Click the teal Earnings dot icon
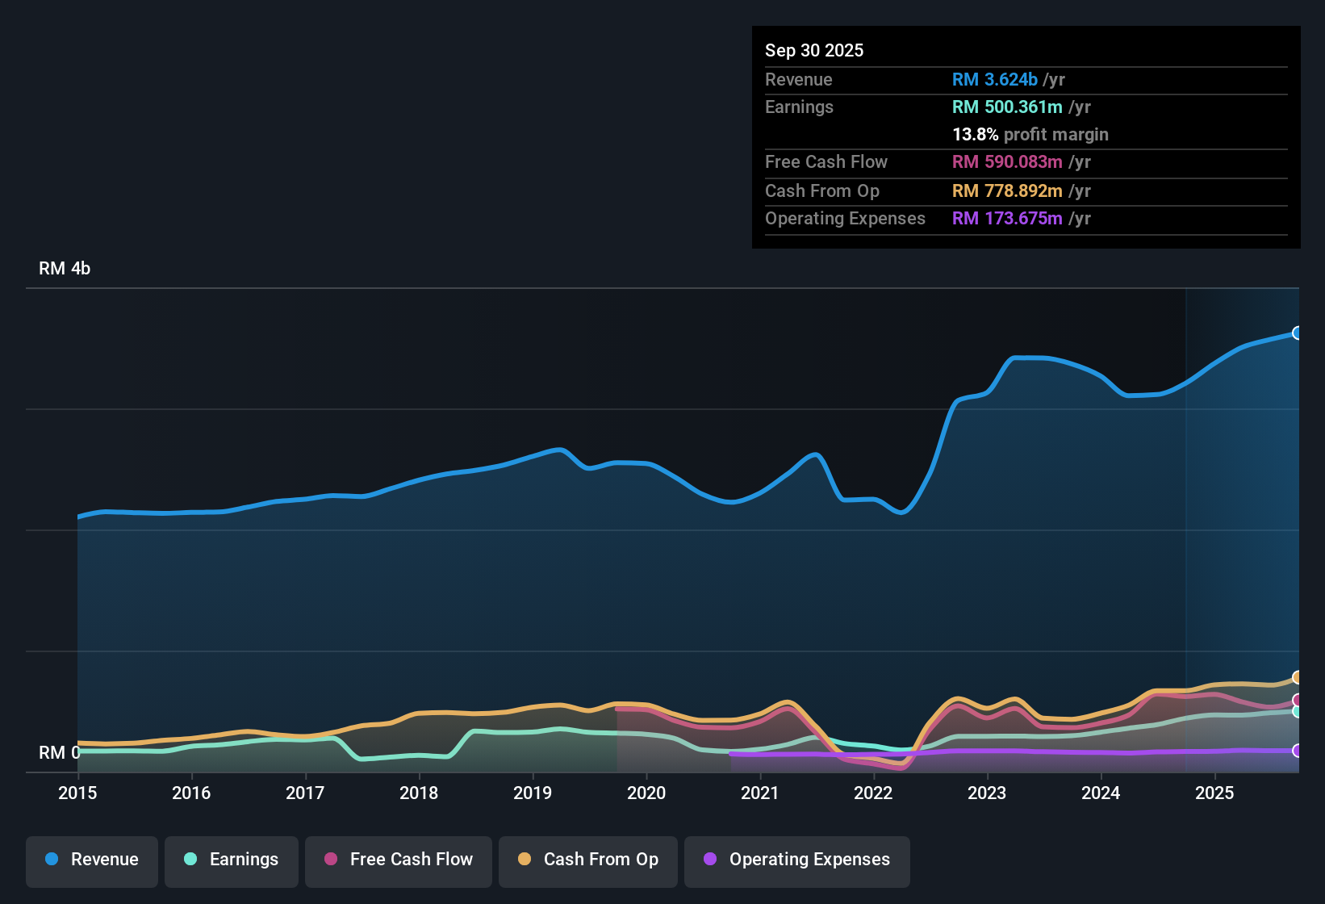The width and height of the screenshot is (1325, 904). (x=190, y=860)
